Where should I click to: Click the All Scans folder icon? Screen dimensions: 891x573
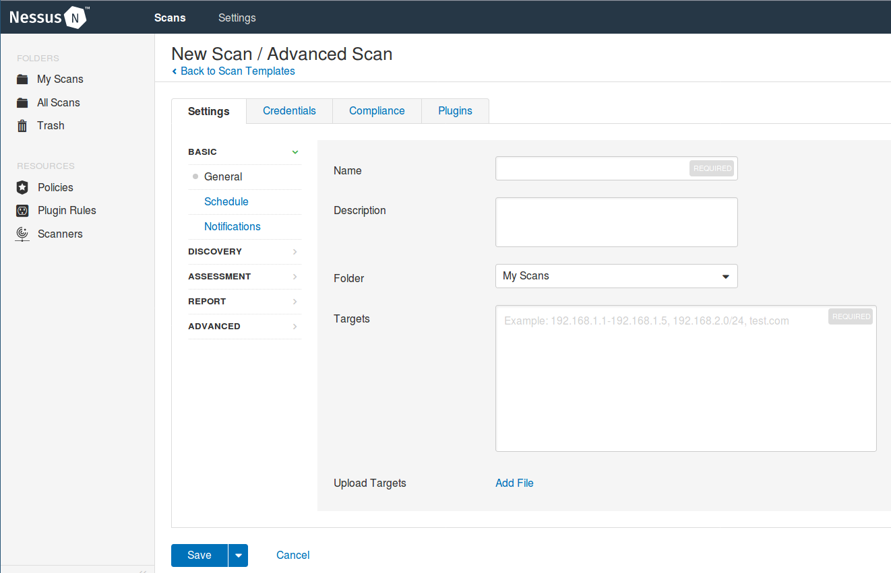(22, 103)
